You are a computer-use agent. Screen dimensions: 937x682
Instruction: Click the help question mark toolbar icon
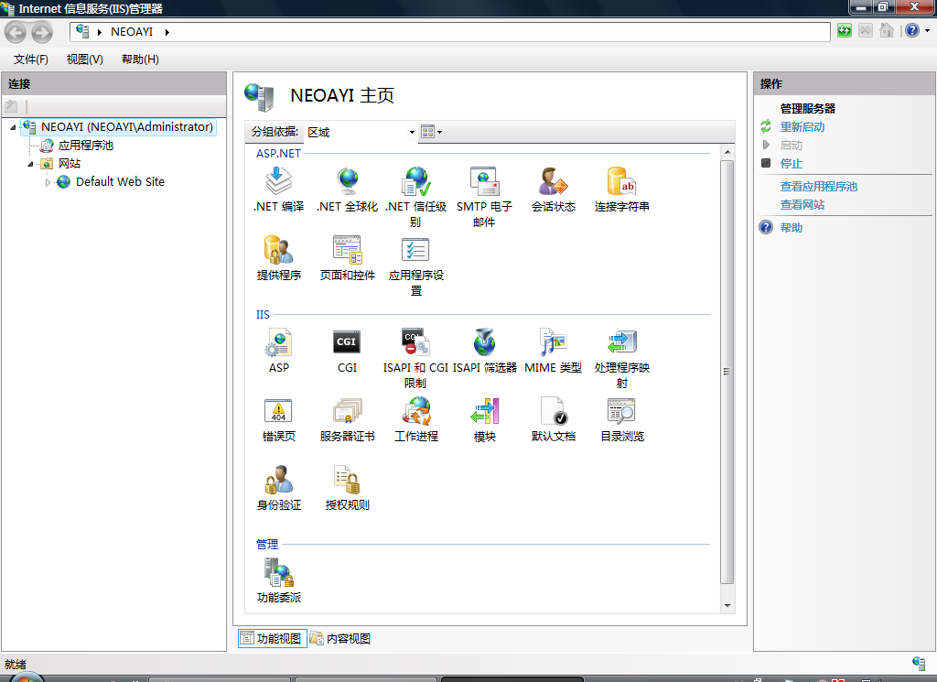coord(912,30)
